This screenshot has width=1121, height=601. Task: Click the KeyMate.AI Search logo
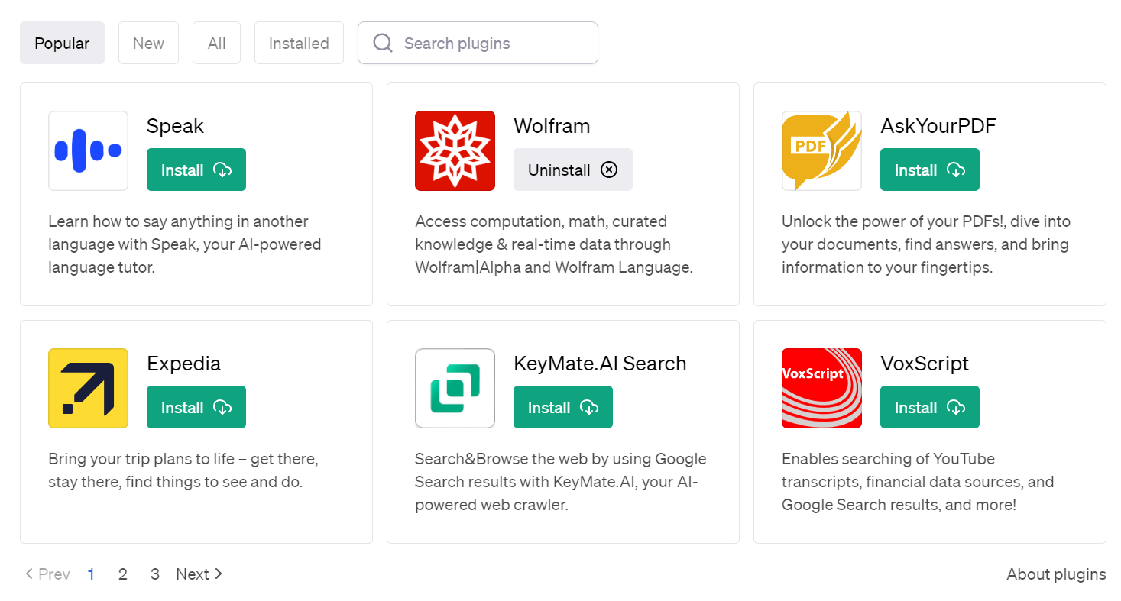(x=455, y=388)
